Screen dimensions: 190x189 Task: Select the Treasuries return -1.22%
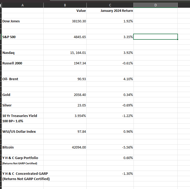(110, 116)
